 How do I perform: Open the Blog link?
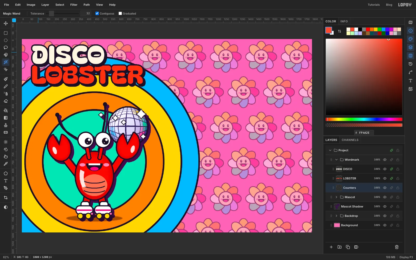pos(389,5)
